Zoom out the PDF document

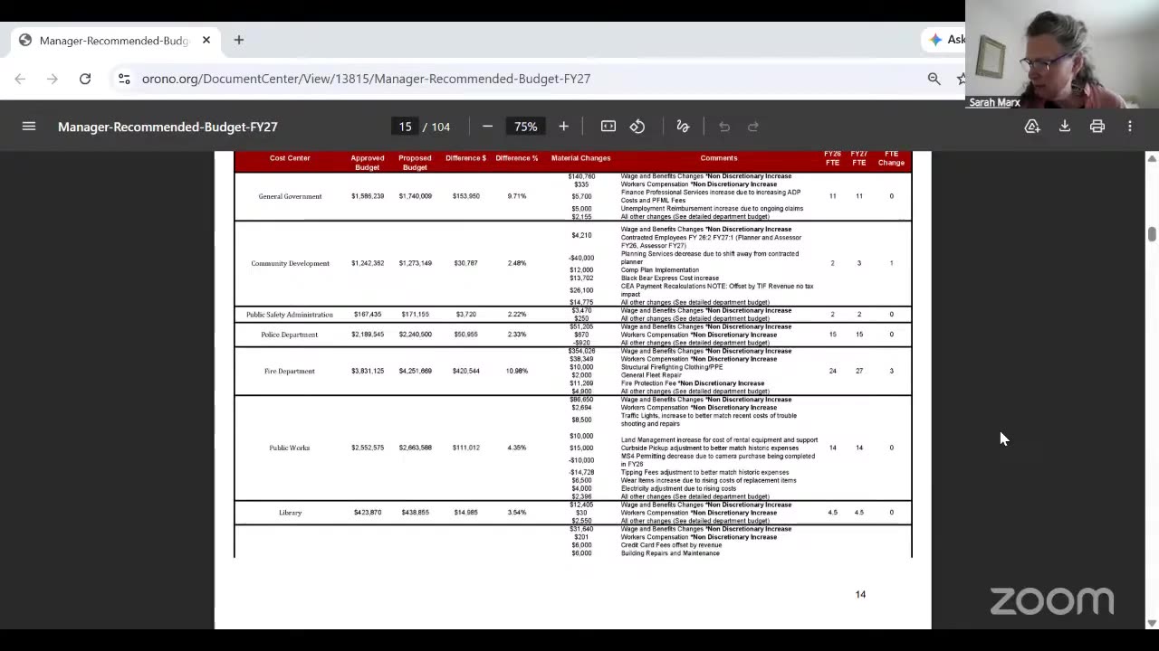click(x=487, y=127)
